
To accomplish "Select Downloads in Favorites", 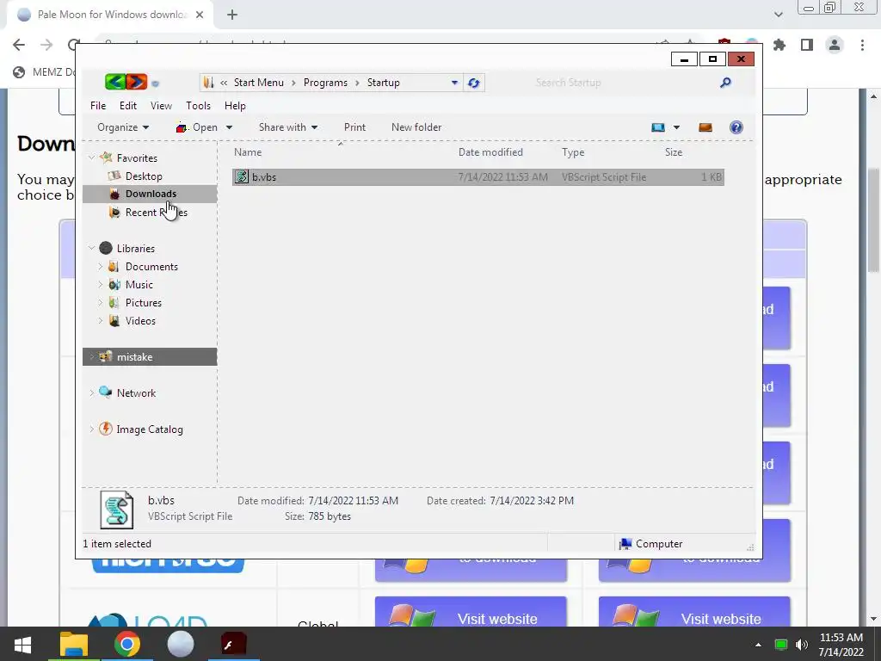I will pos(150,194).
